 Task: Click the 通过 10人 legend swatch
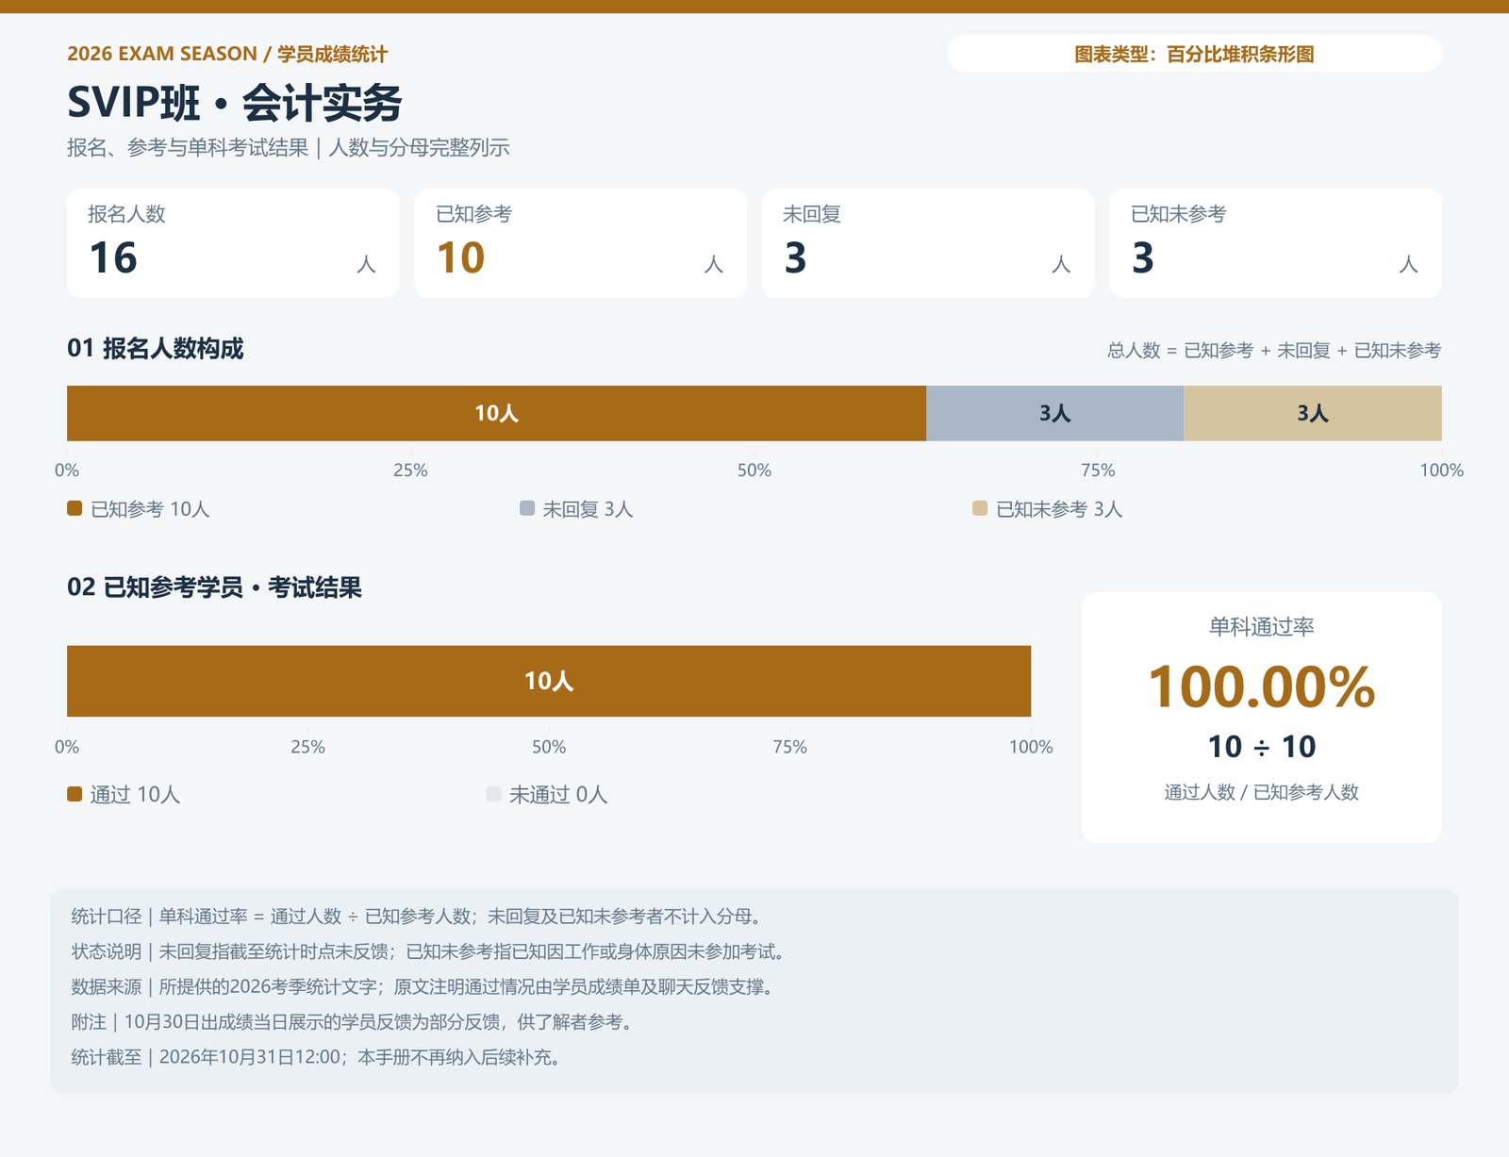[75, 794]
